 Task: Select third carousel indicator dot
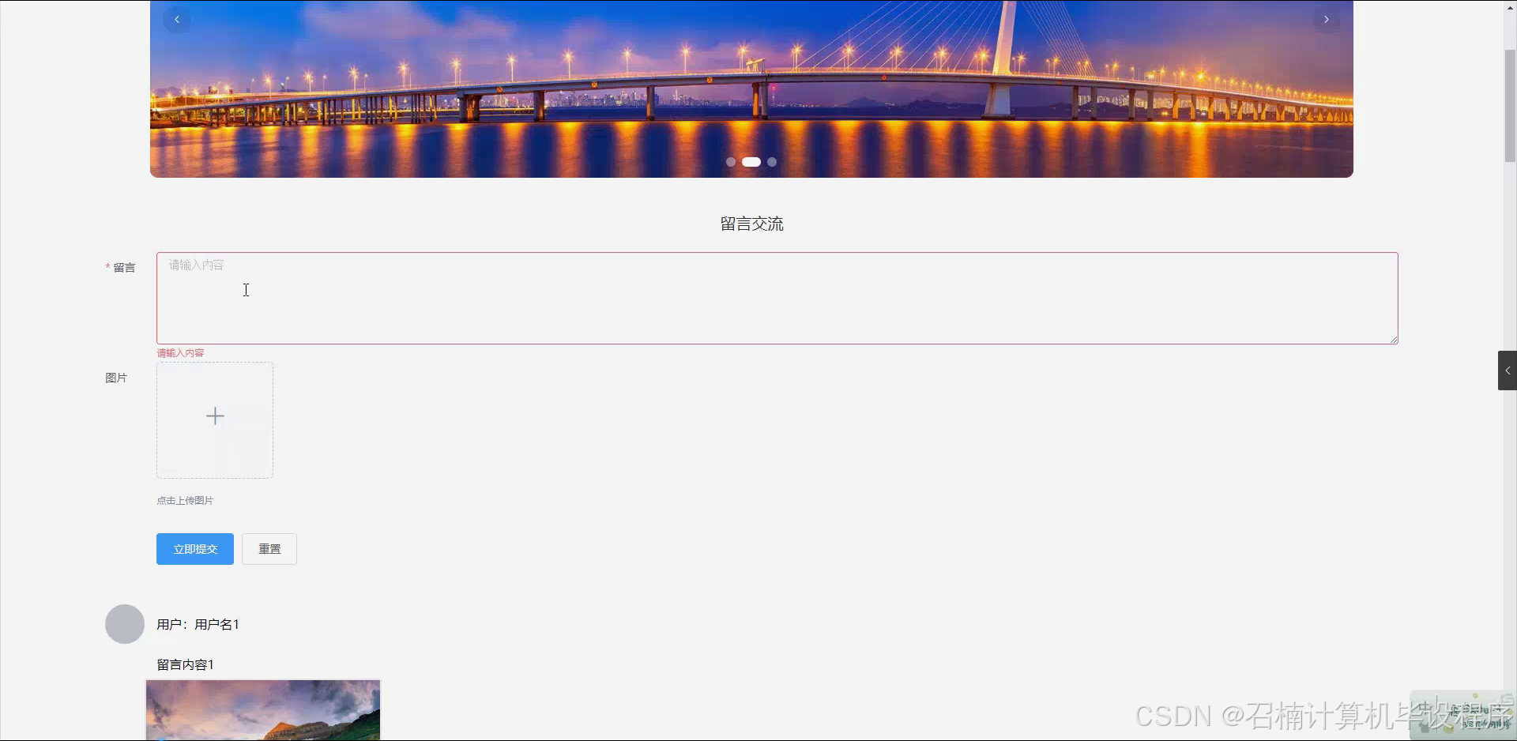772,162
